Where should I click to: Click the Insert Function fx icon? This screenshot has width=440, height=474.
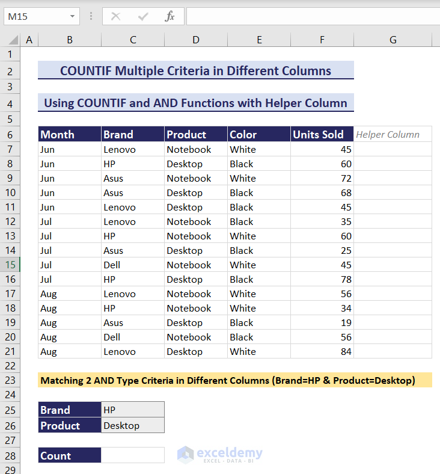tap(170, 16)
